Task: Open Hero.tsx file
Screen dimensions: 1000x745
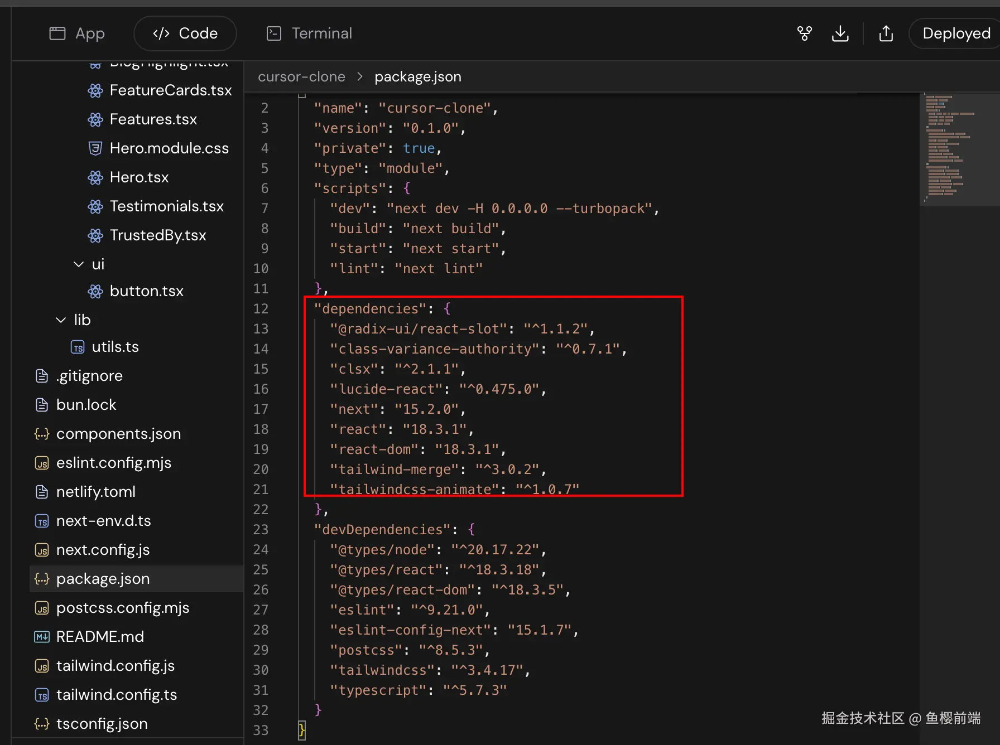Action: (139, 177)
